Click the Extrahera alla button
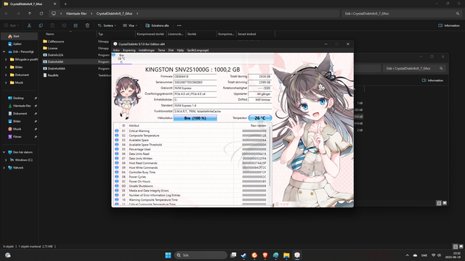Screen dimensions: 465x261 tap(157, 25)
